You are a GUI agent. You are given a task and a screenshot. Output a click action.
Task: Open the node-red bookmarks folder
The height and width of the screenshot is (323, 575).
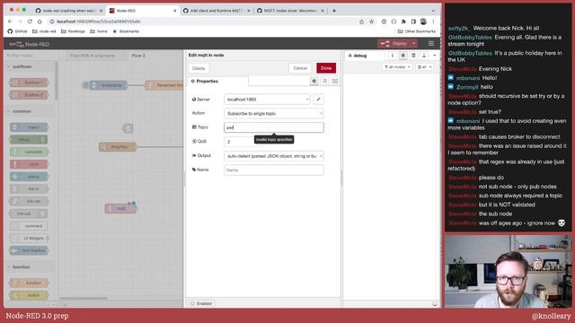pos(44,31)
